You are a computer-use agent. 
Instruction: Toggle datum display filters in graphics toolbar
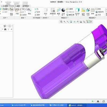[x=84, y=22]
